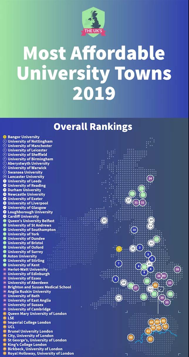Click the blue marker numbered 7

[x=119, y=263]
